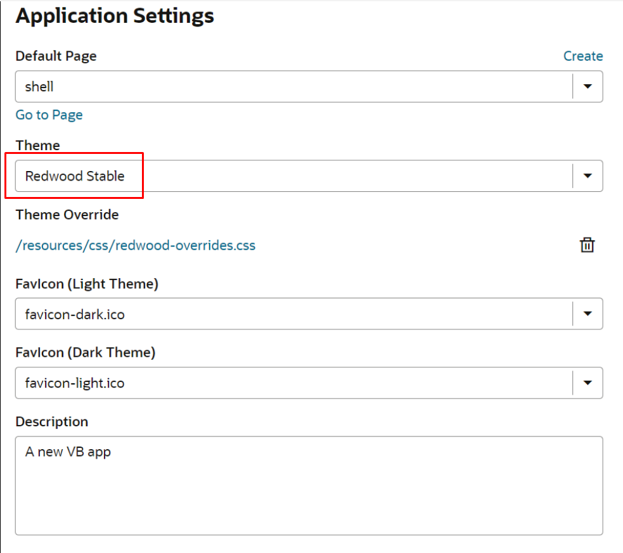Click the FavIcon (Light Theme) label

click(87, 284)
